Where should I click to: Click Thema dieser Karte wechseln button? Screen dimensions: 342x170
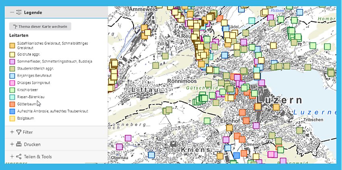tap(40, 27)
